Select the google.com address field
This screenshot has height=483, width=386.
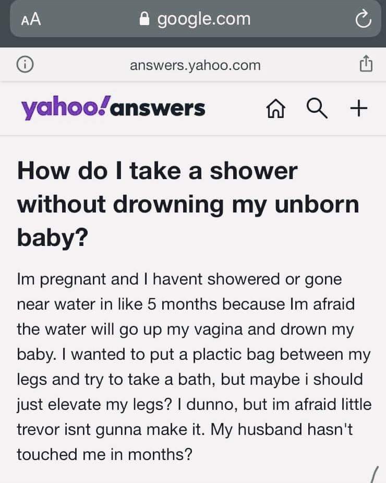click(195, 19)
